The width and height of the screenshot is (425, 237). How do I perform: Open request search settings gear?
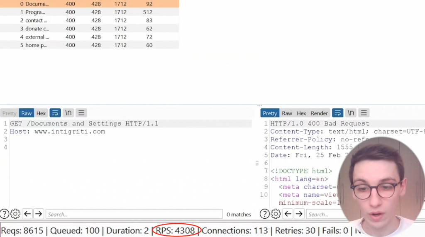[x=15, y=214]
